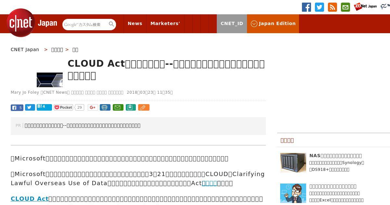Follow the CLOUD Act hyperlink in article body
This screenshot has width=390, height=205.
click(x=30, y=199)
